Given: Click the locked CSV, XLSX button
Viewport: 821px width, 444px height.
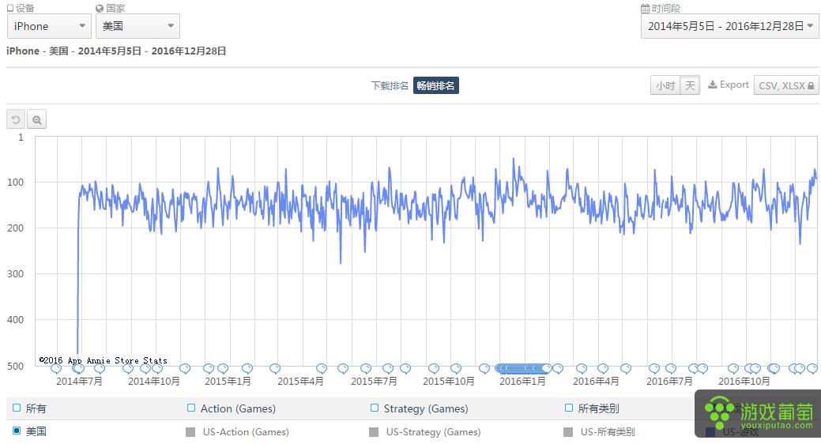Looking at the screenshot, I should pos(786,86).
